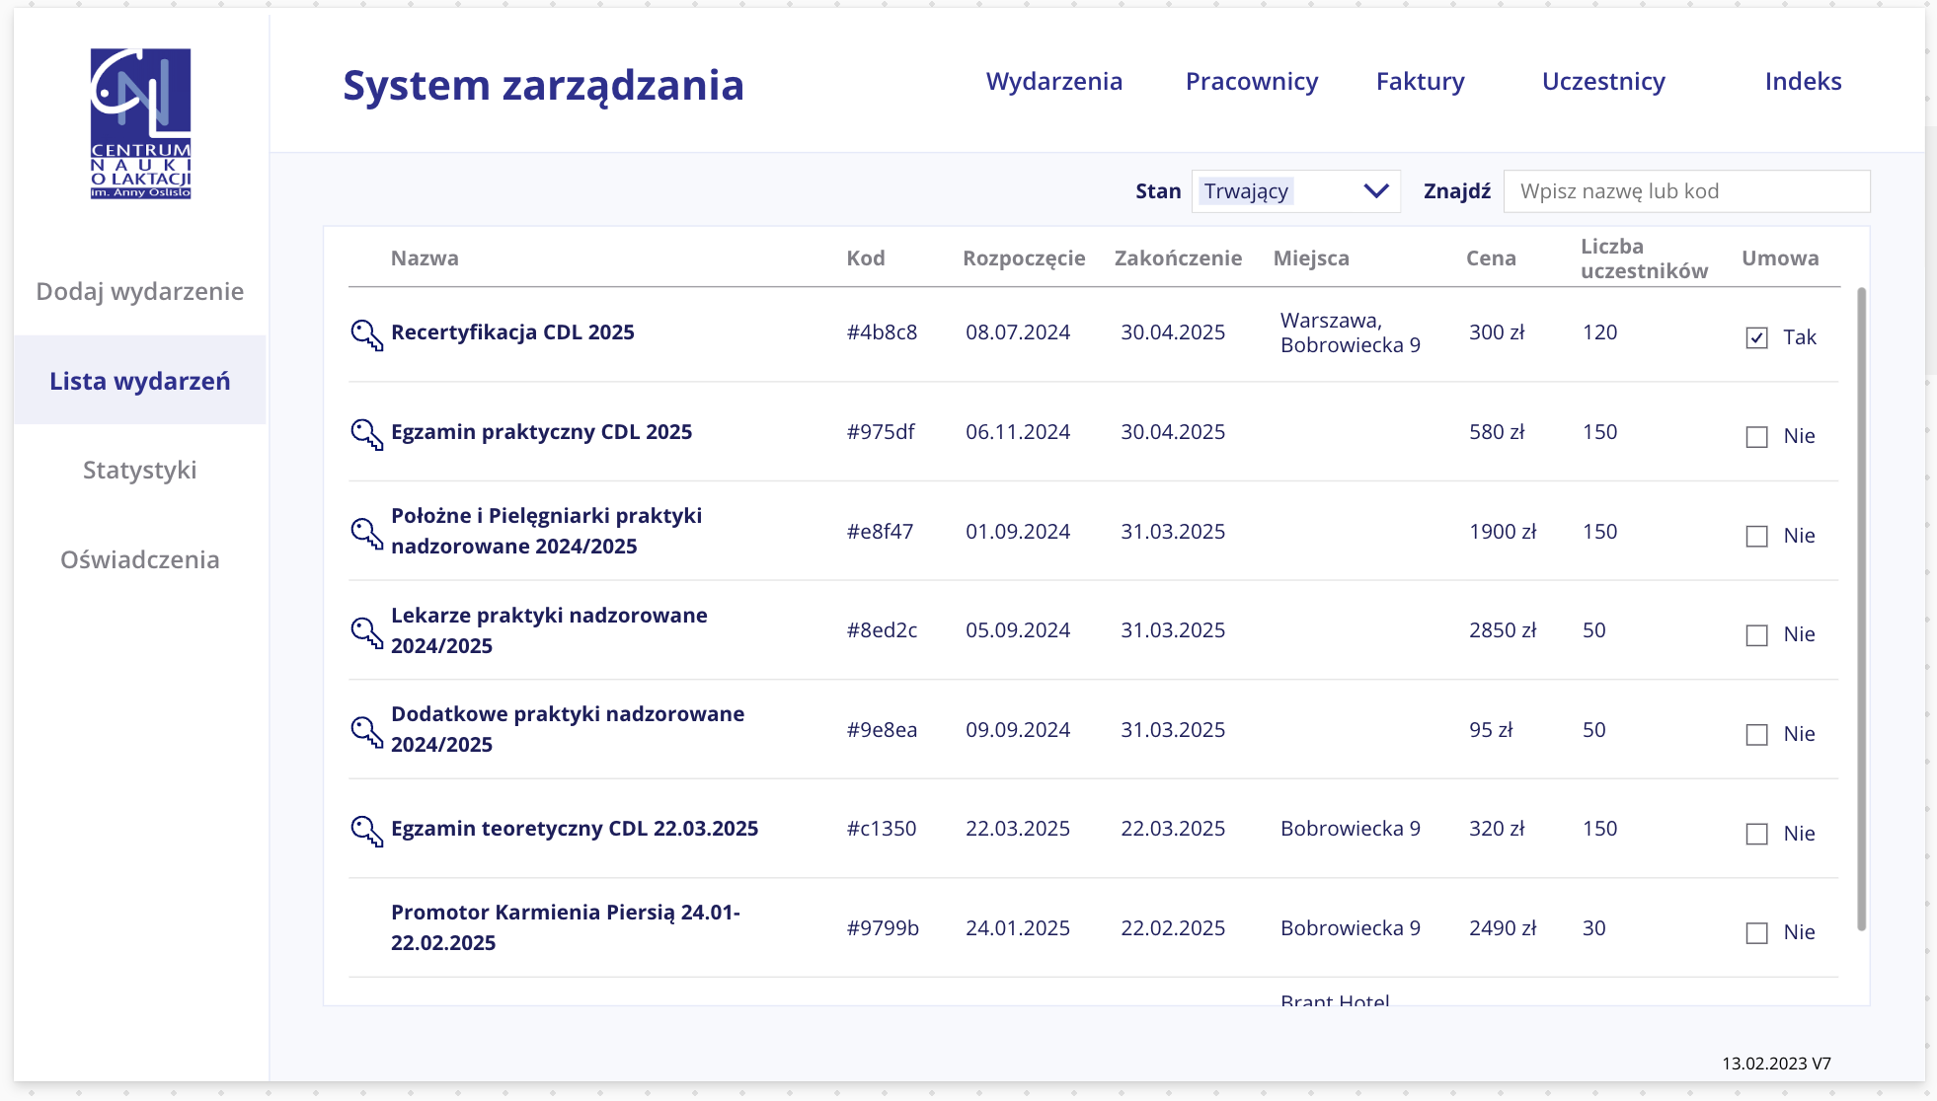Open Położne i Pielęgniarki praktyki nadzorowane event

[546, 531]
